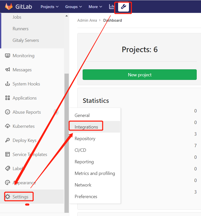The width and height of the screenshot is (201, 216).
Task: Click the green New project button
Action: coord(140,75)
